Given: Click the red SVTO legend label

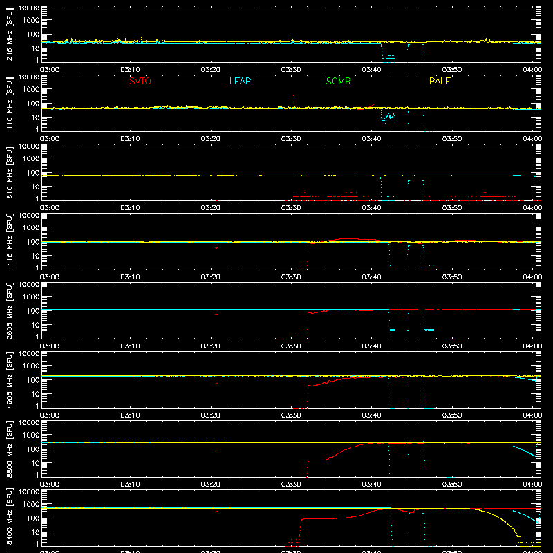Looking at the screenshot, I should [x=140, y=81].
